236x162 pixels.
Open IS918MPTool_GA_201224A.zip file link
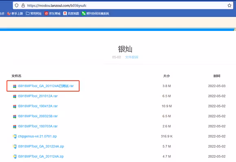coord(41,147)
